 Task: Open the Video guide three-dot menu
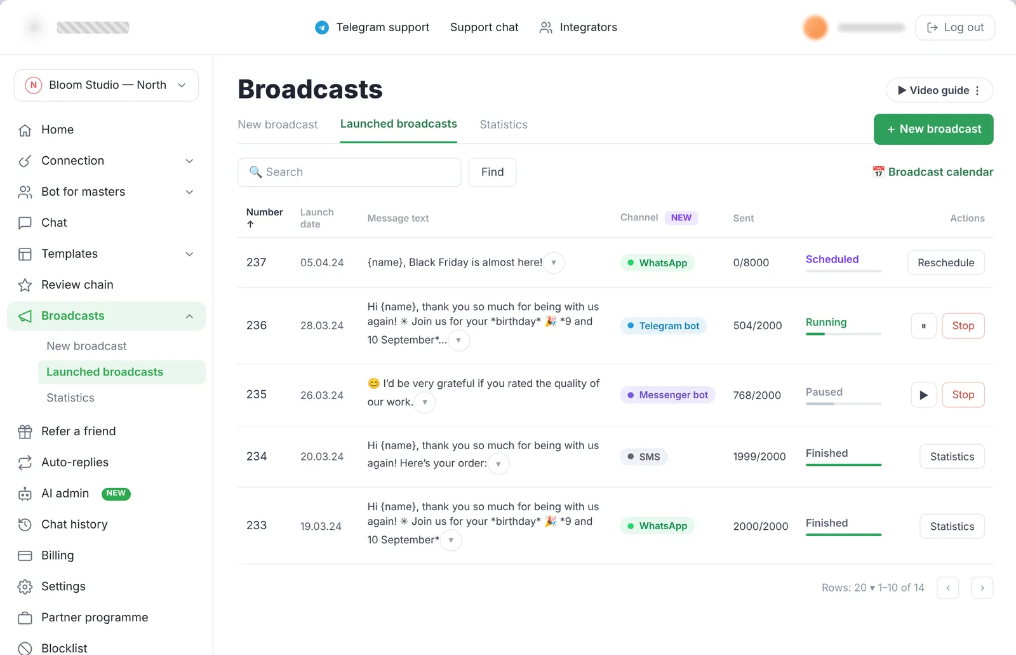click(x=977, y=90)
